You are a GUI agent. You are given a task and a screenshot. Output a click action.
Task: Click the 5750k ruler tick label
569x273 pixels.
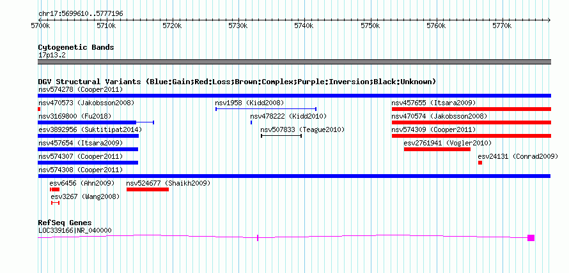(370, 26)
